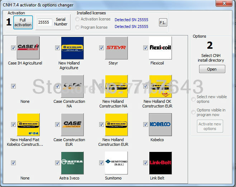Viewport: 236px width, 187px height.
Task: Toggle the New Holland Fiat Kobelco checkbox
Action: (13, 124)
